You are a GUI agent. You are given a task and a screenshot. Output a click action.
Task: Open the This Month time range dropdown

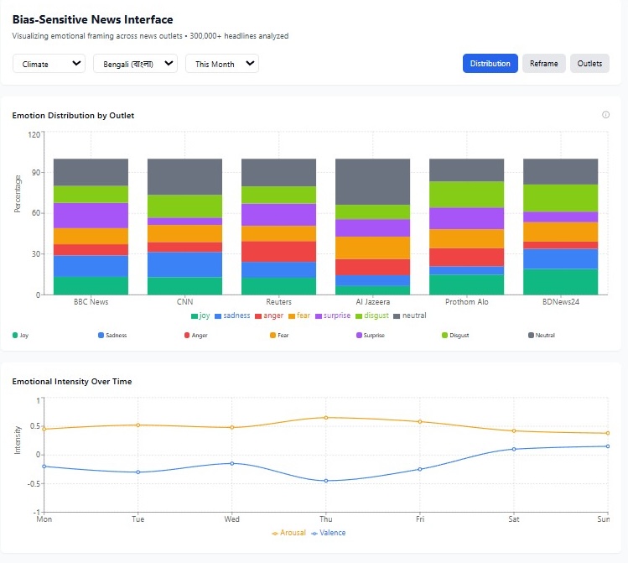coord(222,64)
